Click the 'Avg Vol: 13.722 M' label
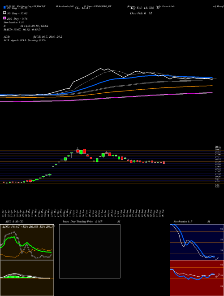This screenshot has width=224, height=296. 145,8
